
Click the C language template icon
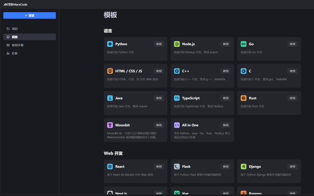(244, 71)
